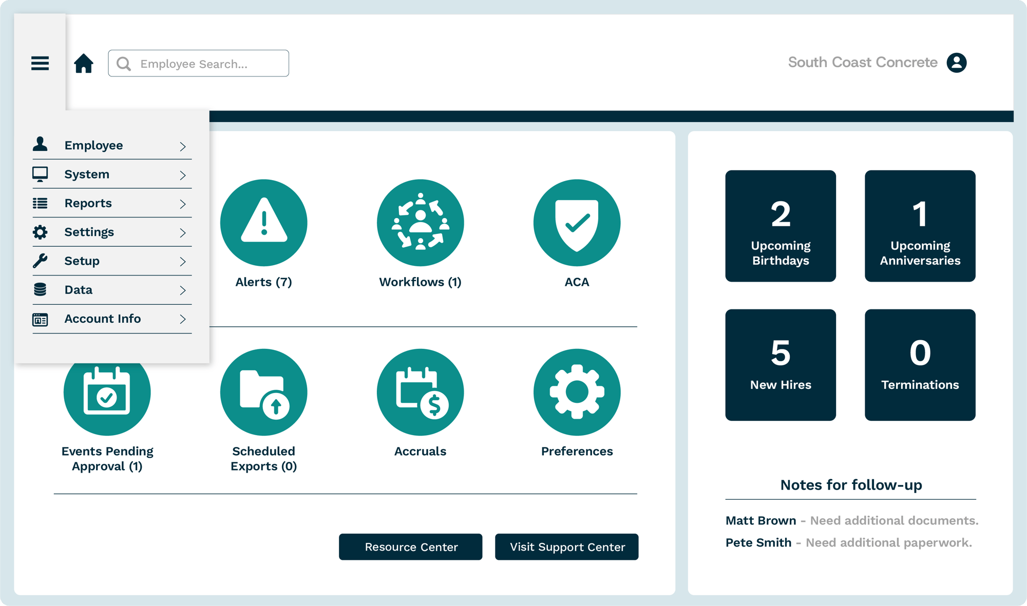Expand the System menu chevron
The image size is (1027, 606).
pos(183,175)
